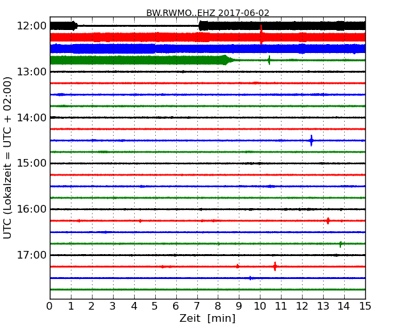Click the x-axis tick label 5
Viewport: 415px width, 332px height.
pos(155,306)
